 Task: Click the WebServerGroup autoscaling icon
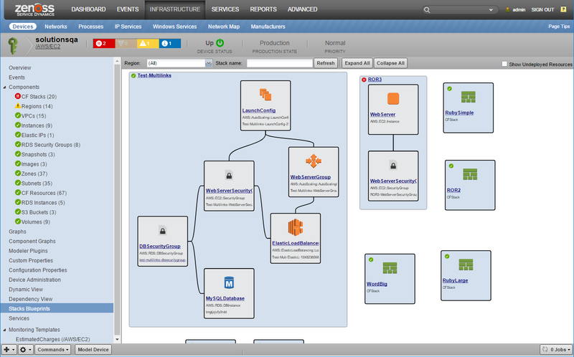coord(314,161)
